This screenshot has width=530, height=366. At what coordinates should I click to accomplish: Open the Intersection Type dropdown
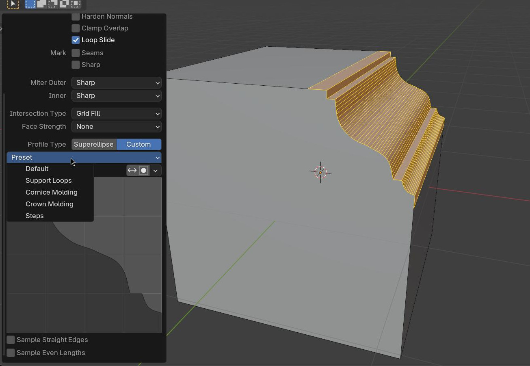(x=117, y=113)
